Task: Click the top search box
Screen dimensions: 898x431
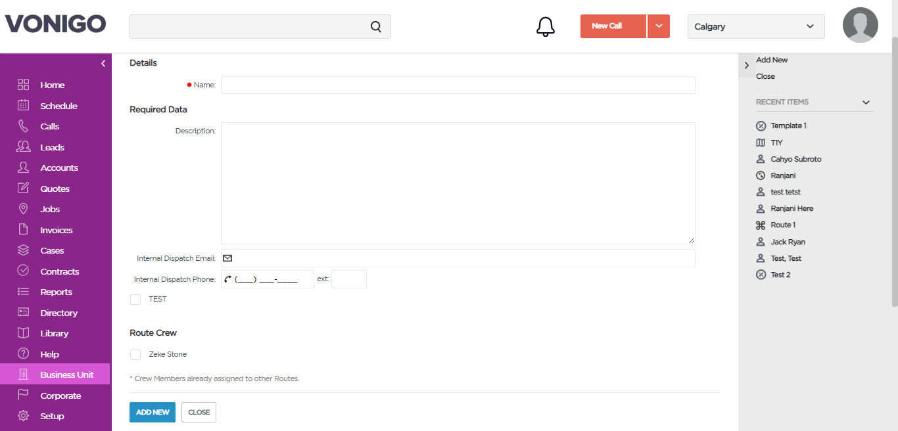Action: (x=260, y=26)
